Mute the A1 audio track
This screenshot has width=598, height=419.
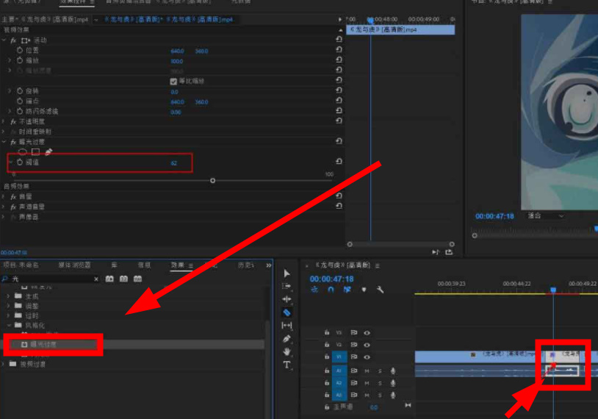pyautogui.click(x=367, y=371)
